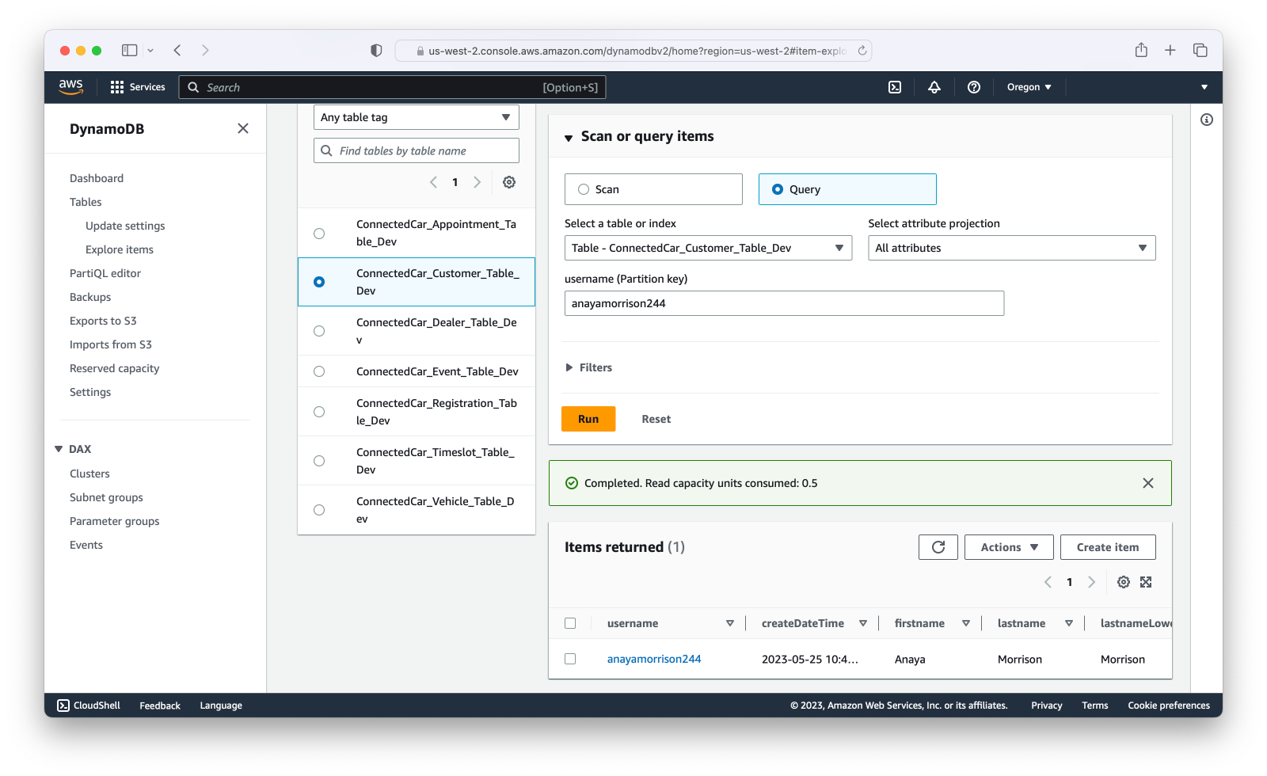Open the notifications bell
This screenshot has width=1267, height=776.
[934, 87]
